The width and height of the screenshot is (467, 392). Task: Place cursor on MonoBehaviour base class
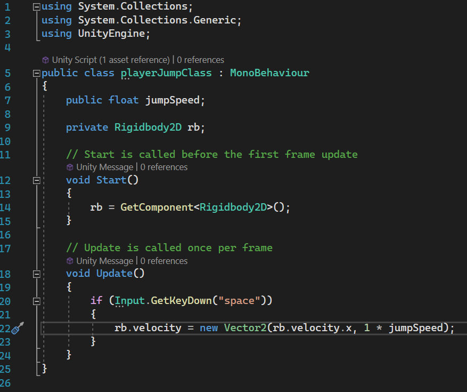pos(269,73)
